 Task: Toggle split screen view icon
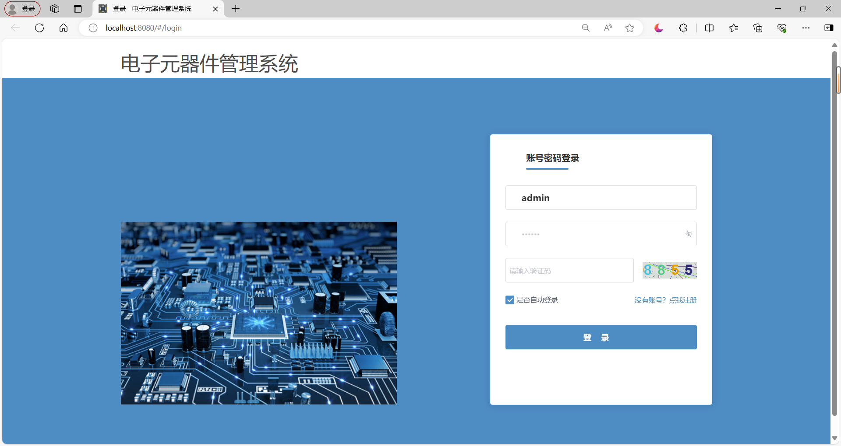pos(709,28)
